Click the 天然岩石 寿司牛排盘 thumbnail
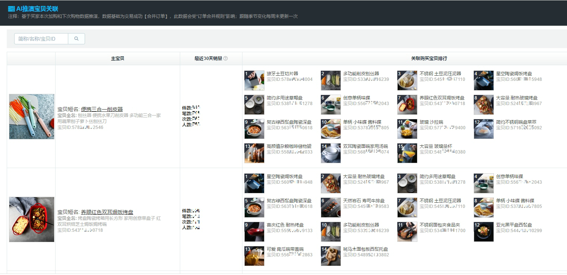This screenshot has height=275, width=567. tap(331, 208)
